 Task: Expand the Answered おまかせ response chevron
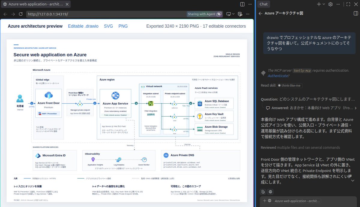tap(355, 108)
